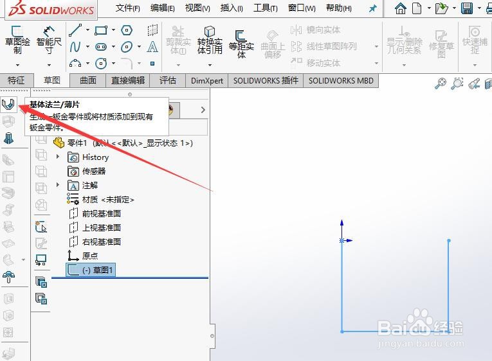
Task: Select the Sensors (传感器) tree item
Action: click(x=87, y=171)
